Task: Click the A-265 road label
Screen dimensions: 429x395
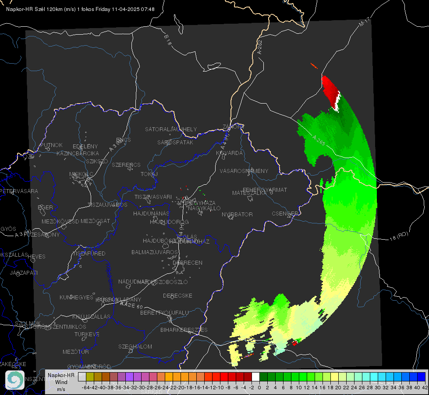Action: point(319,140)
